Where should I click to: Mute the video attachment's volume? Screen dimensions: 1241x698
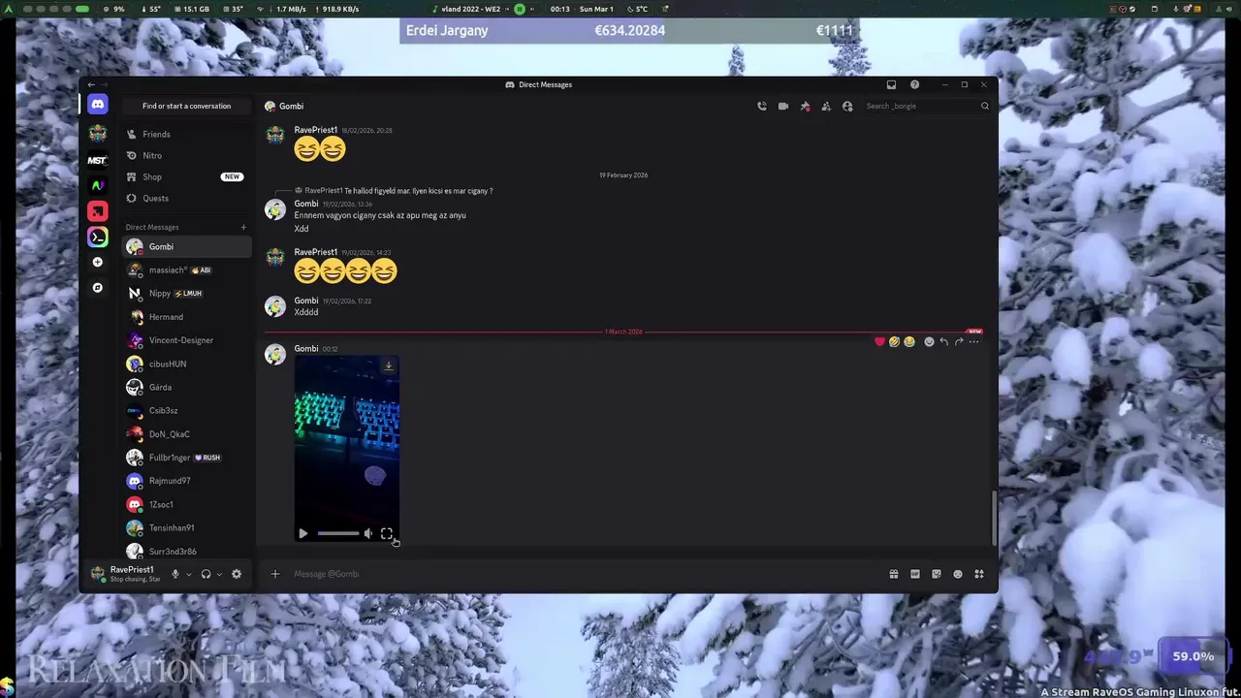(x=368, y=533)
